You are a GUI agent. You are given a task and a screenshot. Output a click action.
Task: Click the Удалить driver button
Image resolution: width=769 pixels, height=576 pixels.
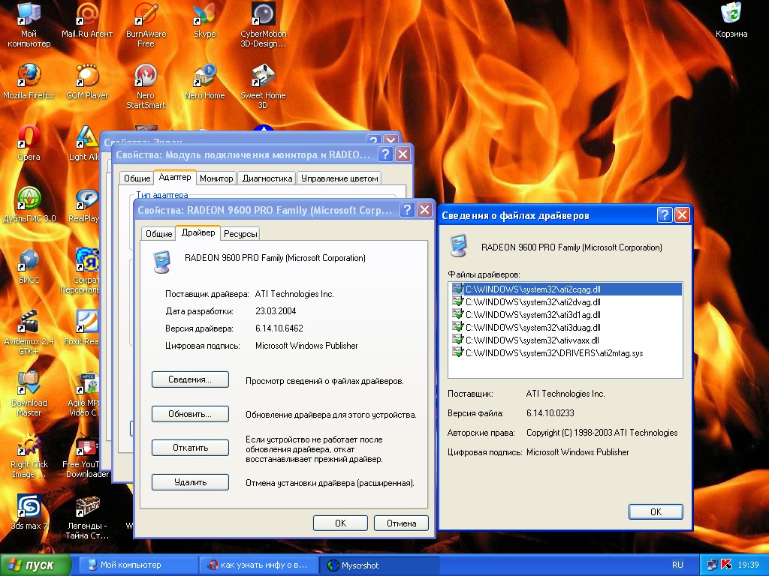pyautogui.click(x=190, y=482)
